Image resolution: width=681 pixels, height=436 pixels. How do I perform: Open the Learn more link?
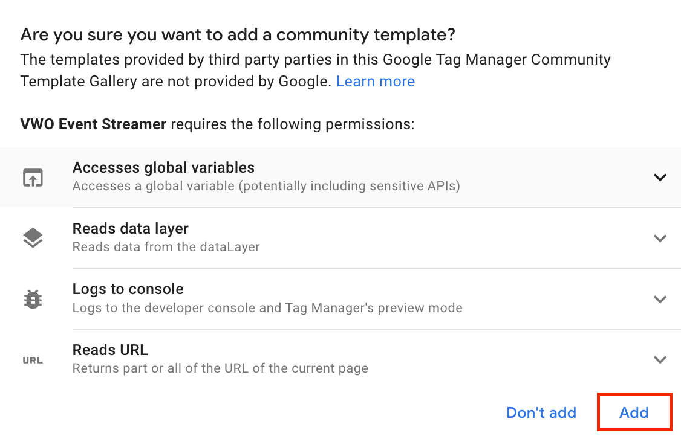375,81
